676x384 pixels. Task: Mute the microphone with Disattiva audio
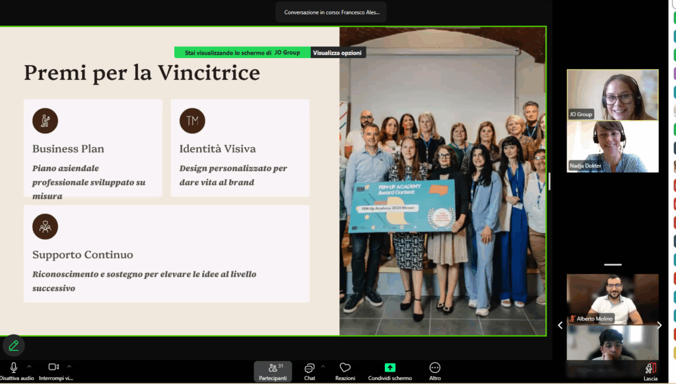tap(14, 368)
